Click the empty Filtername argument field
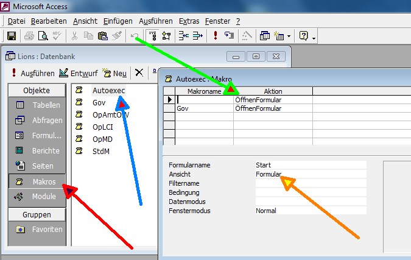The height and width of the screenshot is (260, 411). 311,183
